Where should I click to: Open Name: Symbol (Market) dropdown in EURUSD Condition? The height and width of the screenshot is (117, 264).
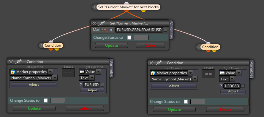click(55, 78)
